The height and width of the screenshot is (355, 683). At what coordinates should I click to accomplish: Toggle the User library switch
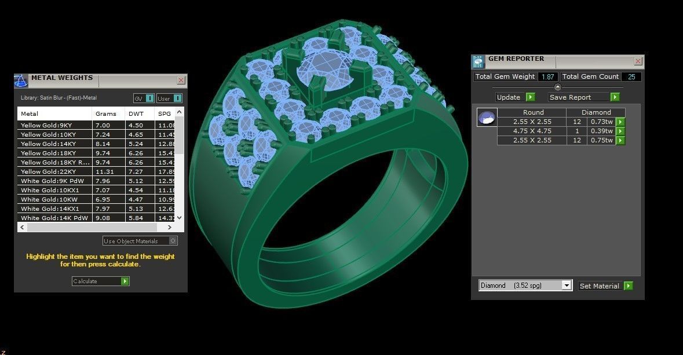[177, 98]
